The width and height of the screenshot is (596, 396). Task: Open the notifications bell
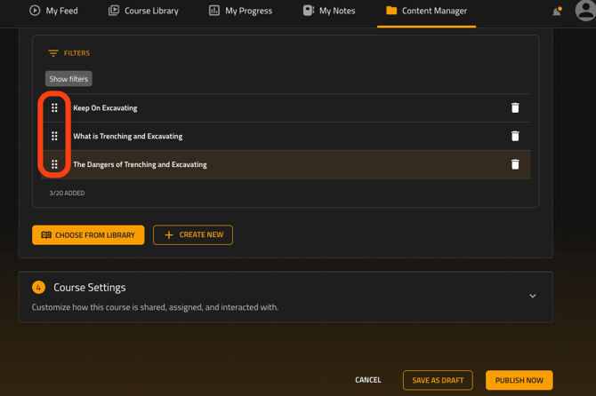(x=557, y=12)
